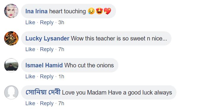Click the sparkling heart emoji
This screenshot has height=109, width=221.
[107, 11]
